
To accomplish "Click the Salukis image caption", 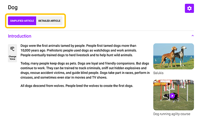I will (x=158, y=73).
